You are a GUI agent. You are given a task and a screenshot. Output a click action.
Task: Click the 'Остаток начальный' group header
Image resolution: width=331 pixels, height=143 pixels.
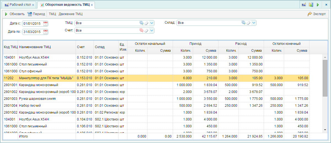150,44
